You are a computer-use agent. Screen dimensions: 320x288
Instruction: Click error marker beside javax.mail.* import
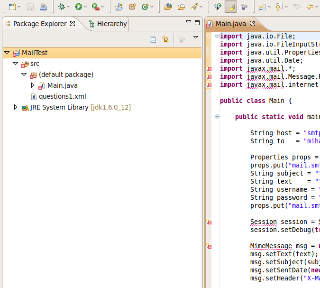point(209,68)
